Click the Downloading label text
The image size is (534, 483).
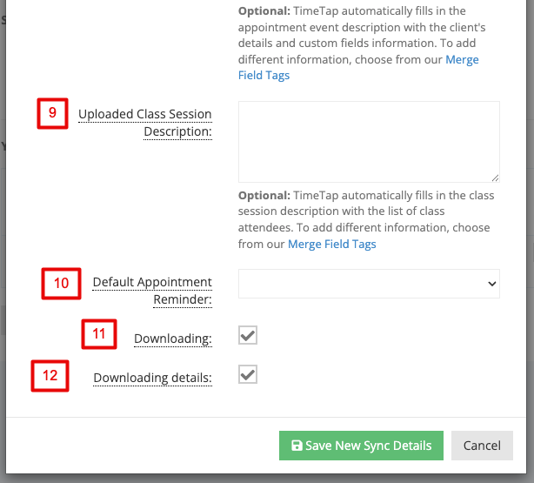pos(173,339)
